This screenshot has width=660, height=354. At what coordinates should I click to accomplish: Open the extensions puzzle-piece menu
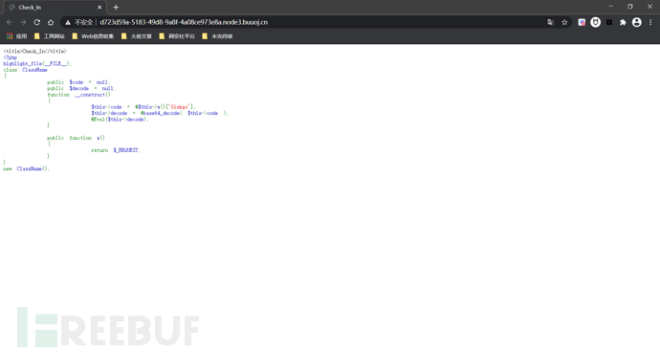coord(623,22)
